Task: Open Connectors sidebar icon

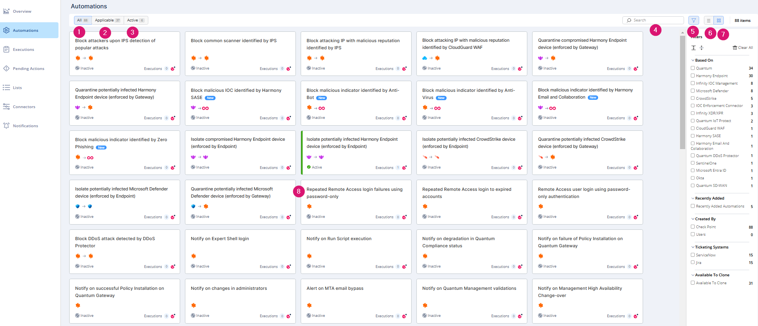Action: [x=6, y=107]
